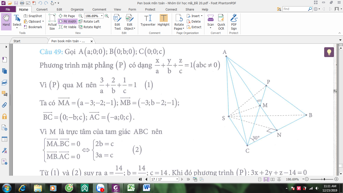Image resolution: width=343 pixels, height=193 pixels.
Task: Expand the Clipboard dropdown
Action: click(43, 22)
